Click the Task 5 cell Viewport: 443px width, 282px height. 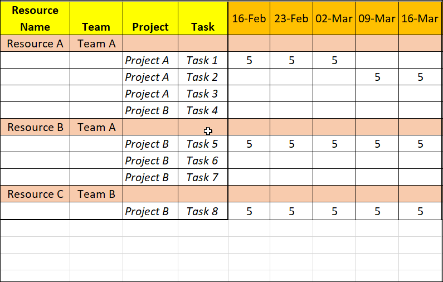tap(203, 144)
